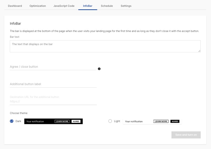Open the Optimization tab

coord(37,6)
